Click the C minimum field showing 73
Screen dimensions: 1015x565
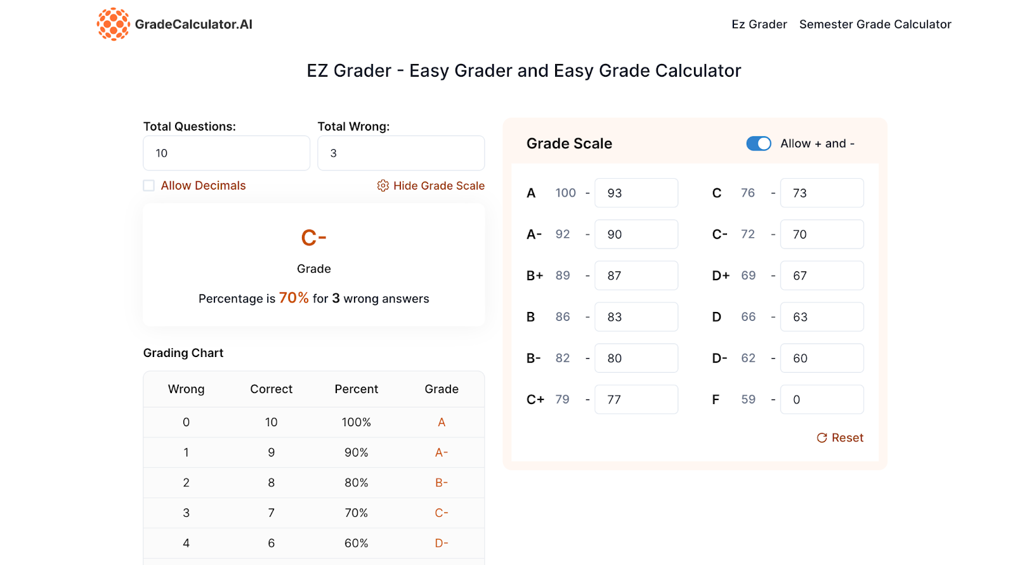pyautogui.click(x=822, y=193)
